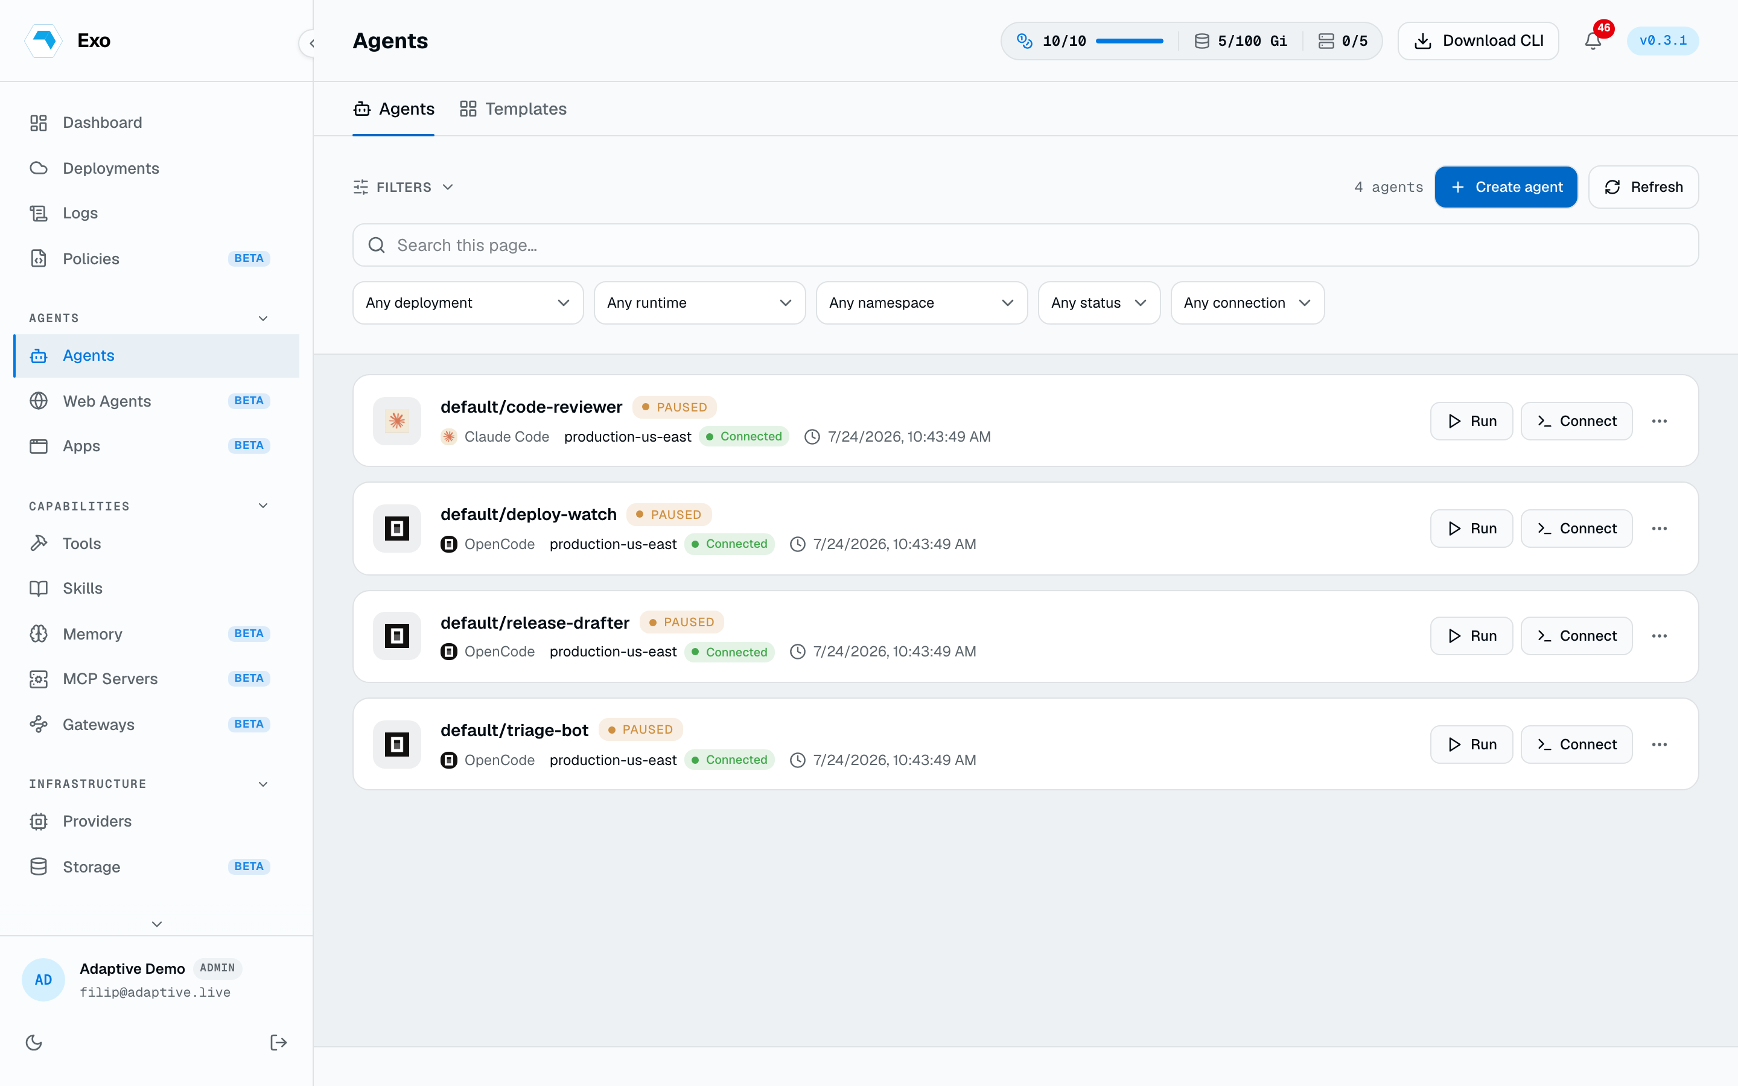1738x1086 pixels.
Task: Open the Any deployment dropdown
Action: click(x=468, y=303)
